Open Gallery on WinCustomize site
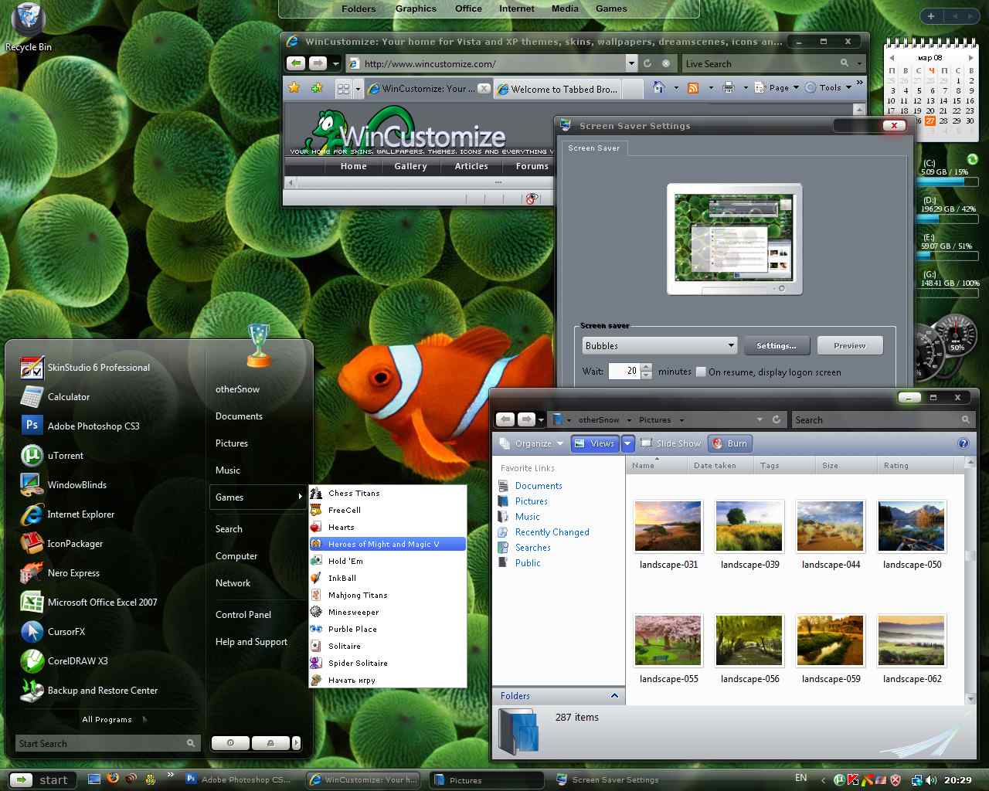989x791 pixels. (x=410, y=166)
